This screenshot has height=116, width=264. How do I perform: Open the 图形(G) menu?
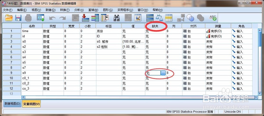coord(108,10)
